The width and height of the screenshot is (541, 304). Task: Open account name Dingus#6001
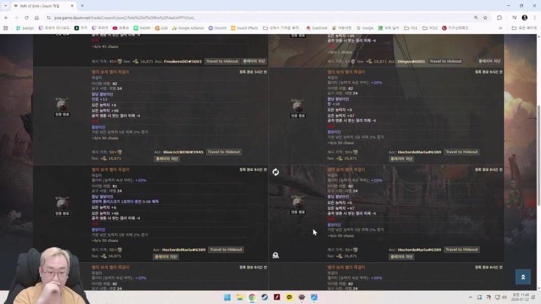point(411,61)
